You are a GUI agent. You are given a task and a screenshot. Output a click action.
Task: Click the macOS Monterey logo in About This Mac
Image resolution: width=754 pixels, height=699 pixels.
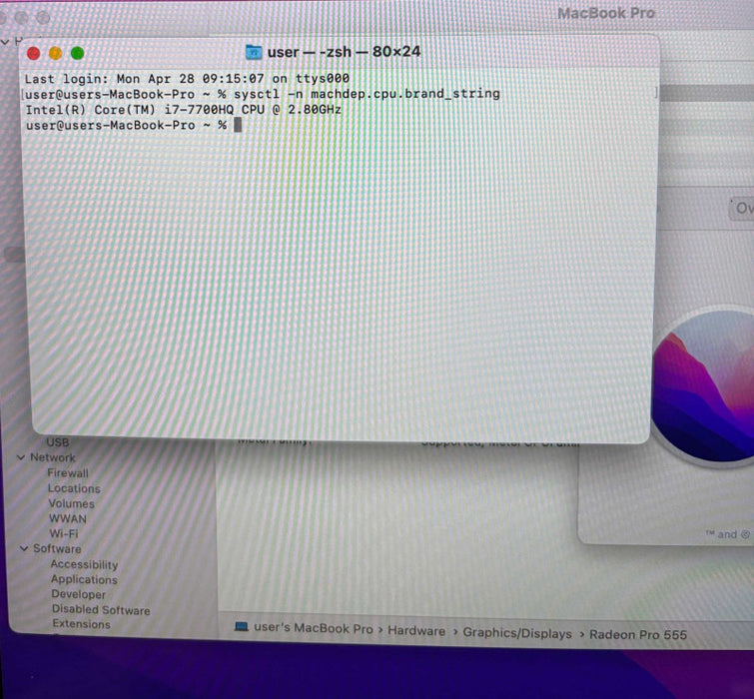point(704,387)
